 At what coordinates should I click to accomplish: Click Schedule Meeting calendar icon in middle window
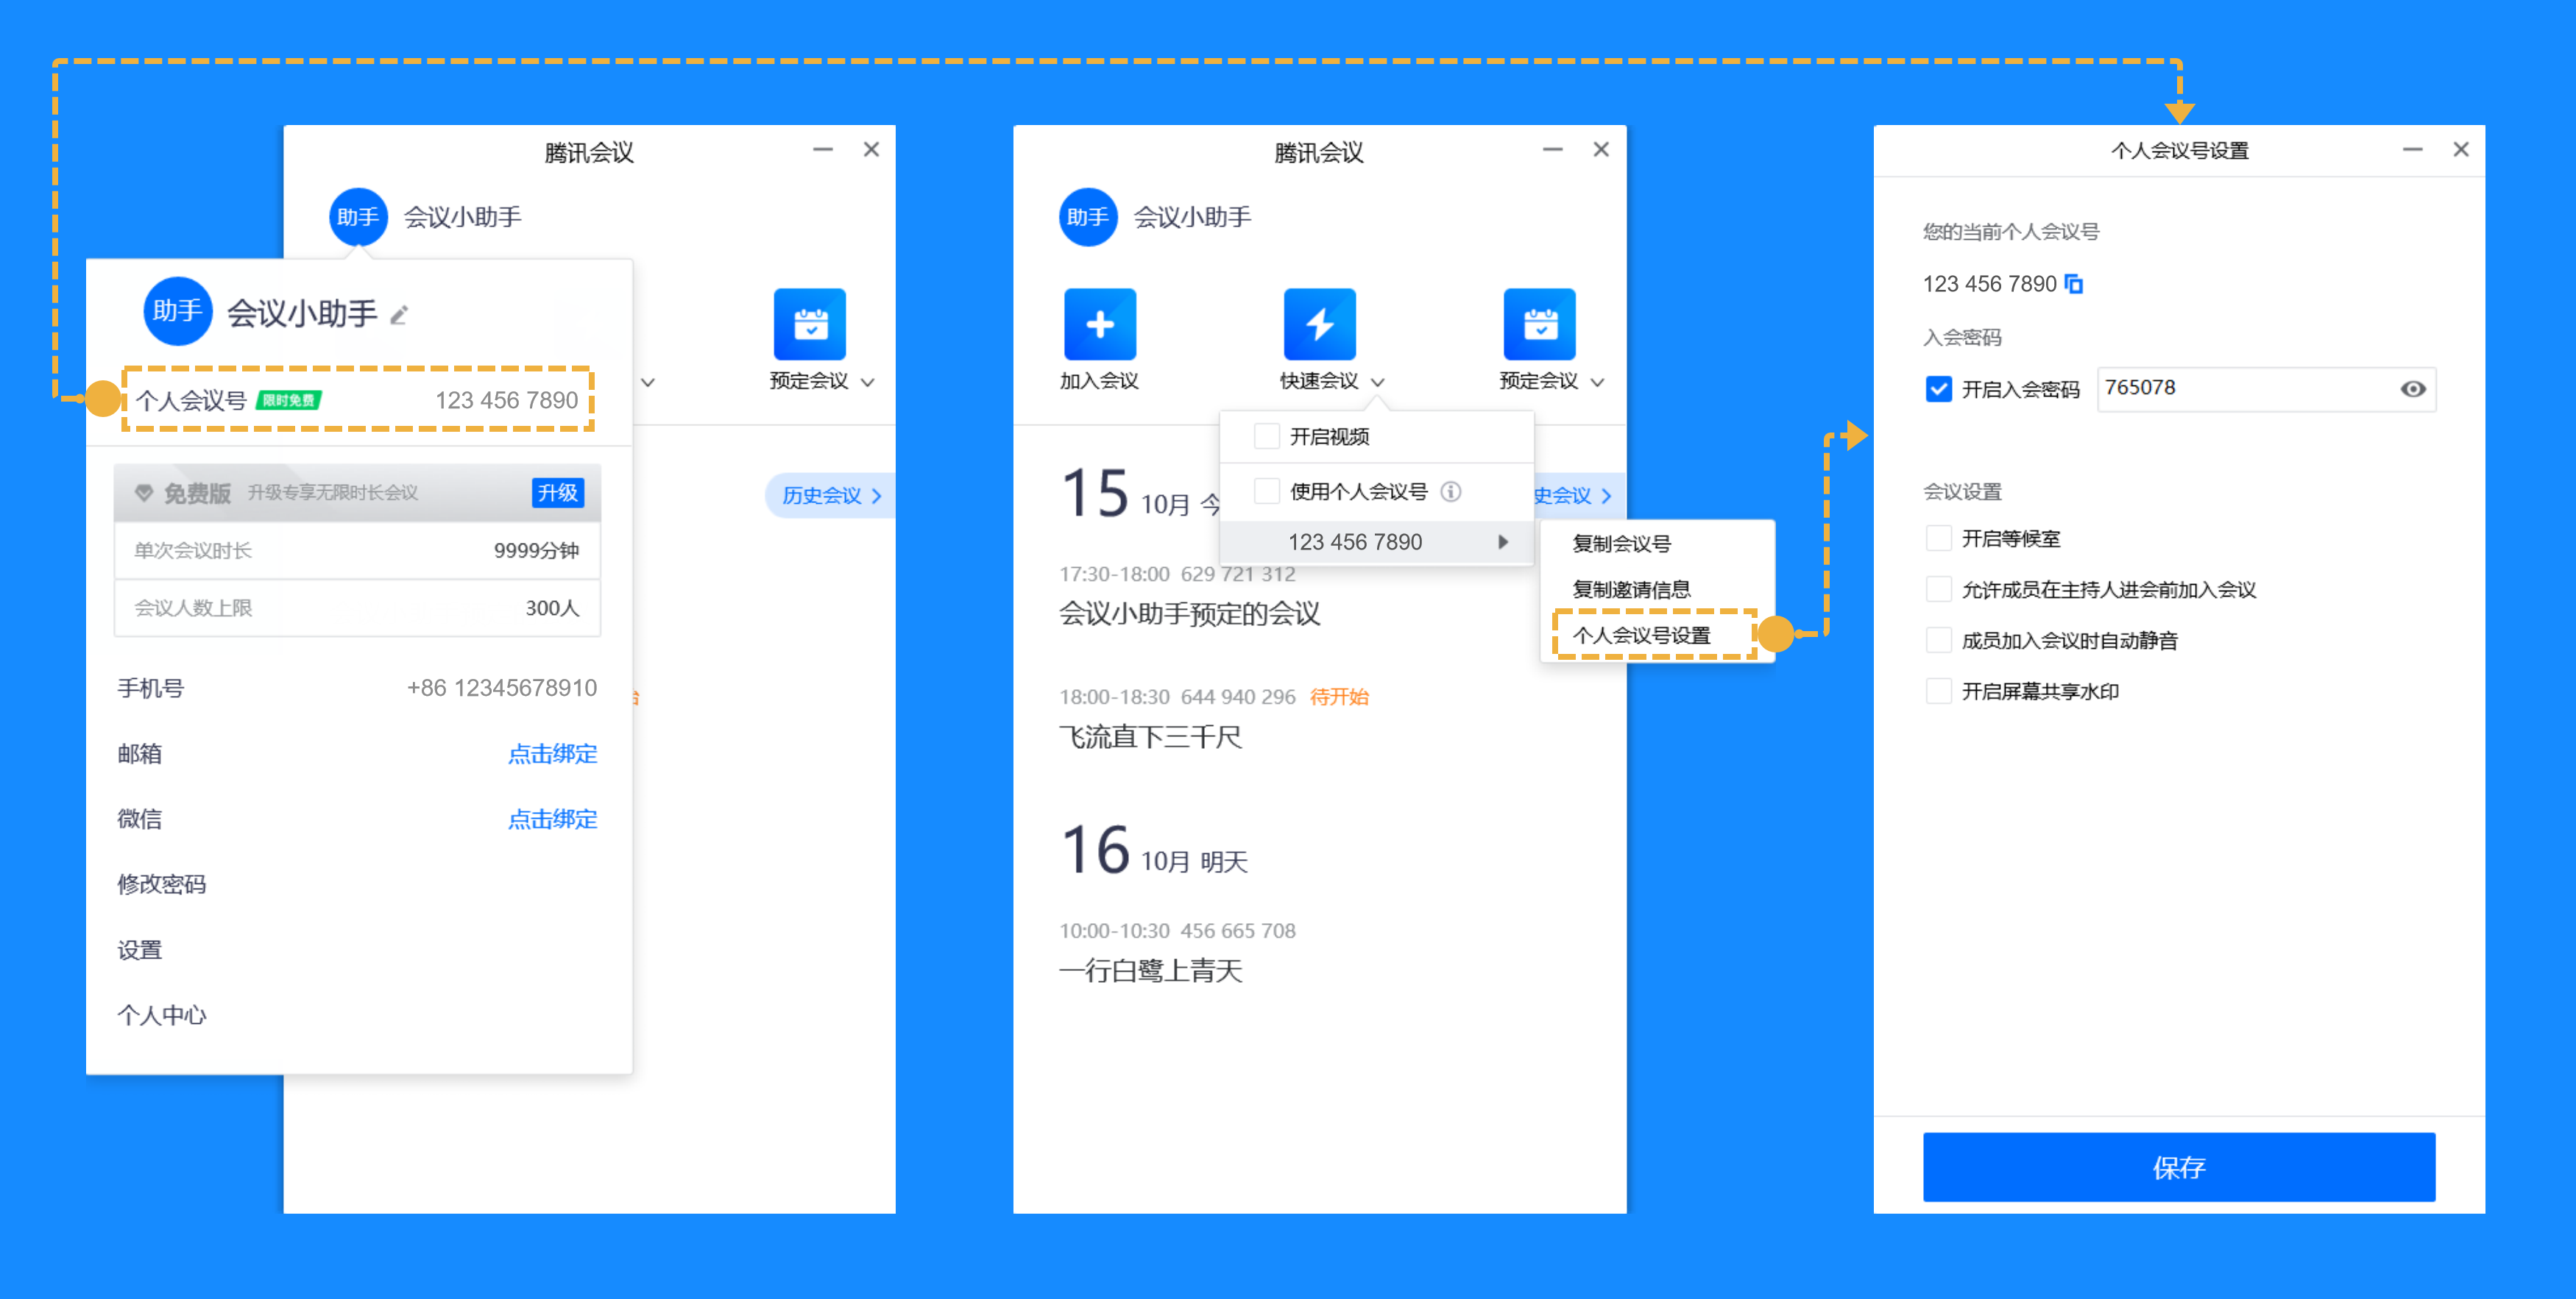pyautogui.click(x=1539, y=324)
